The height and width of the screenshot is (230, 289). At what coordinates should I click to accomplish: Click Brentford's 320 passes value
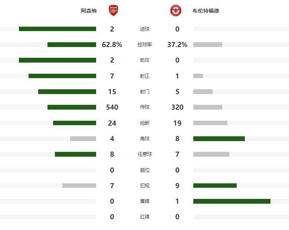tap(177, 107)
